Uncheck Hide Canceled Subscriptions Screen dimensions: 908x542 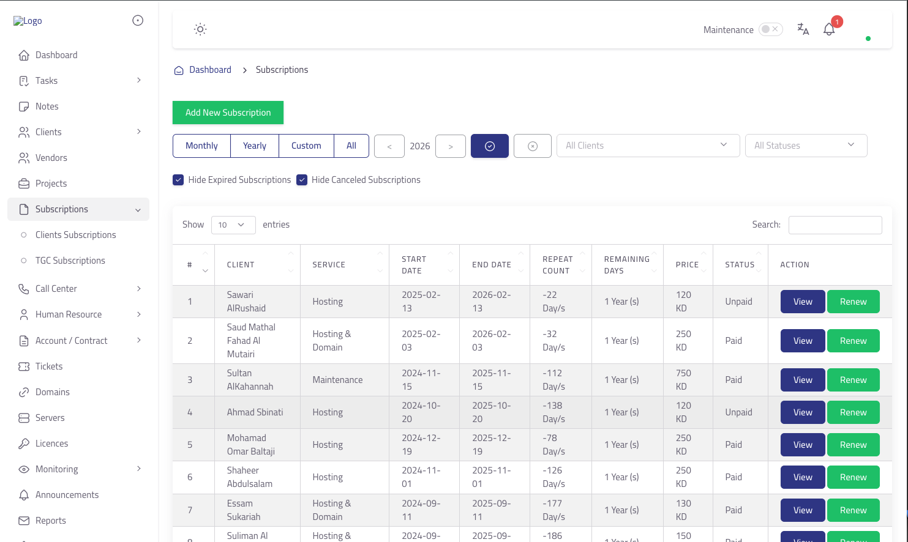click(x=302, y=180)
